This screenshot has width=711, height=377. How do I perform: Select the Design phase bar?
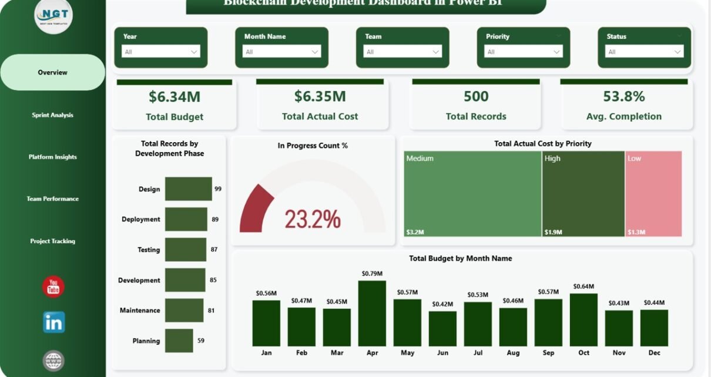(188, 189)
